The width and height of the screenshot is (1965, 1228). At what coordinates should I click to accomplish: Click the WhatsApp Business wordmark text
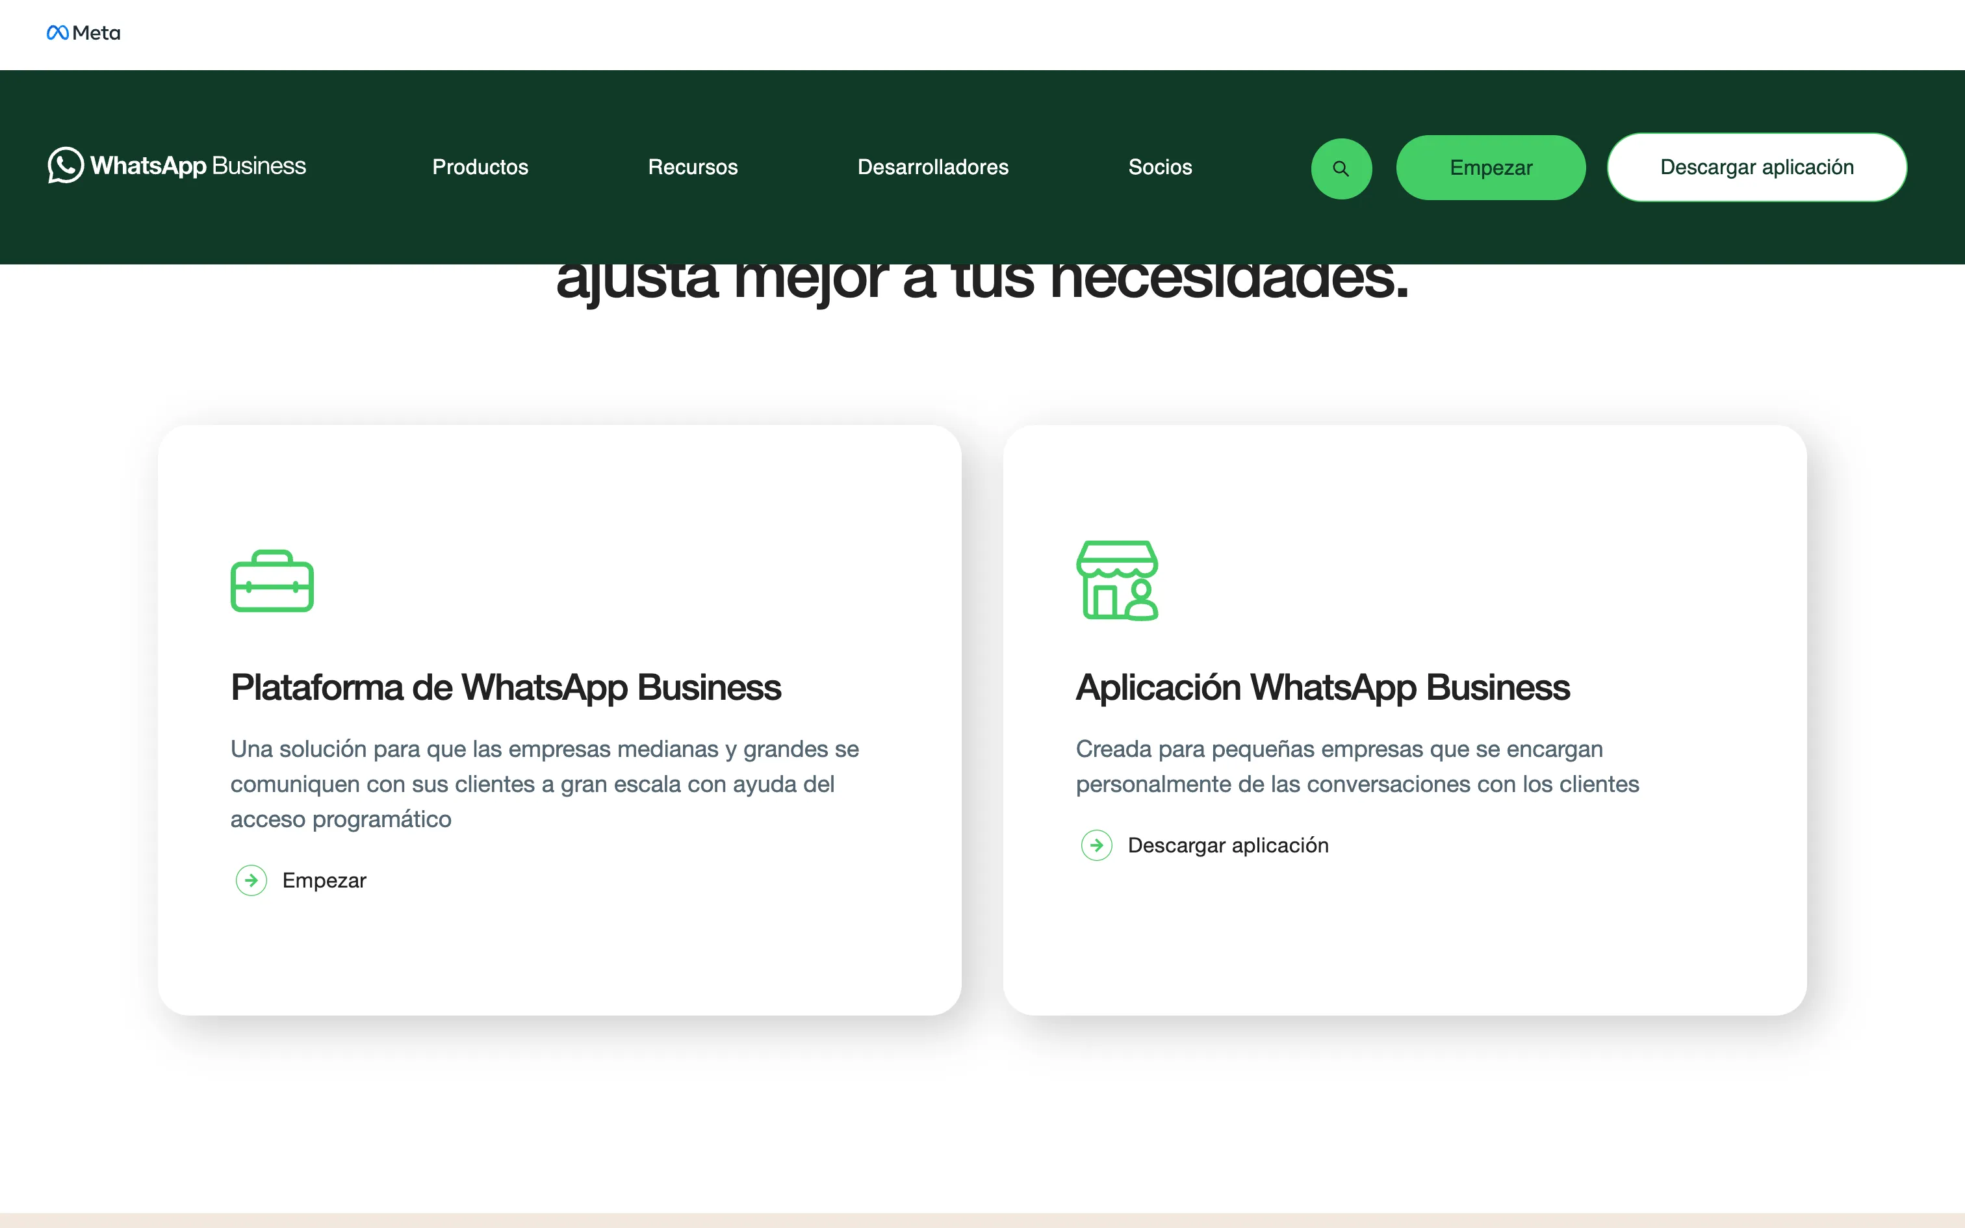pos(198,166)
